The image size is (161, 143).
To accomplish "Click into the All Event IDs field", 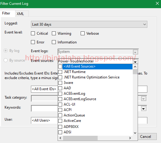I will click(44, 89).
